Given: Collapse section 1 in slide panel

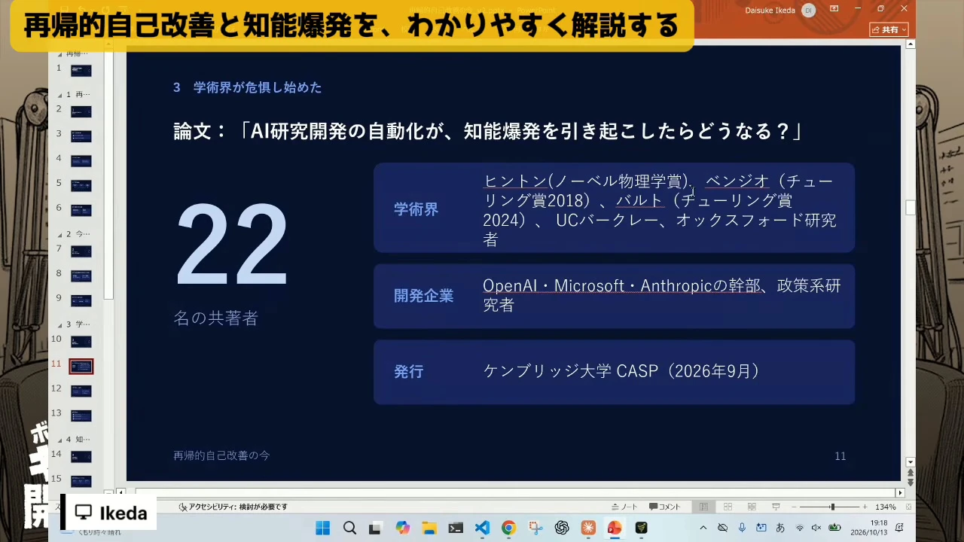Looking at the screenshot, I should pos(60,95).
